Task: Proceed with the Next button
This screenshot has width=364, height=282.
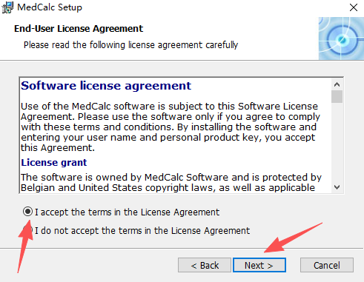Action: pos(259,265)
